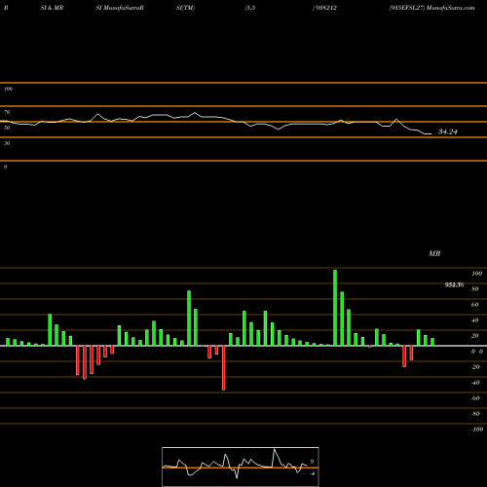Image resolution: width=487 pixels, height=487 pixels.
Task: Click the 70 level label on RSI panel
Action: point(7,112)
